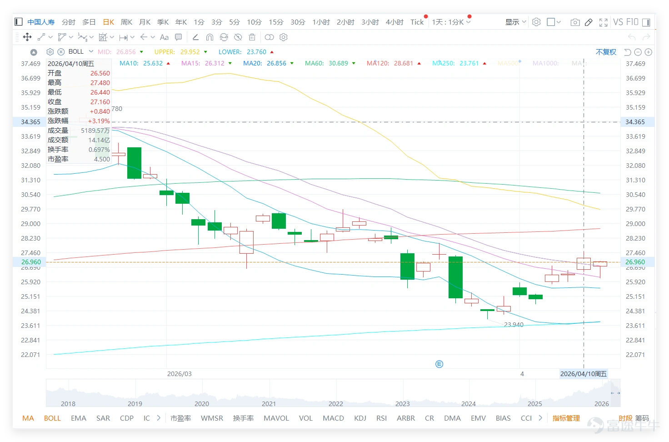Open the trend line tool dropdown arrow
Viewport: 669px width, 442px height.
50,37
